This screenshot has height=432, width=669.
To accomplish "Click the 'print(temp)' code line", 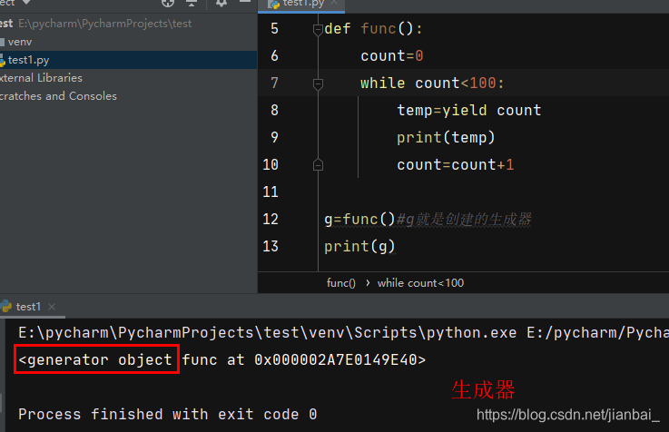I will pos(446,138).
